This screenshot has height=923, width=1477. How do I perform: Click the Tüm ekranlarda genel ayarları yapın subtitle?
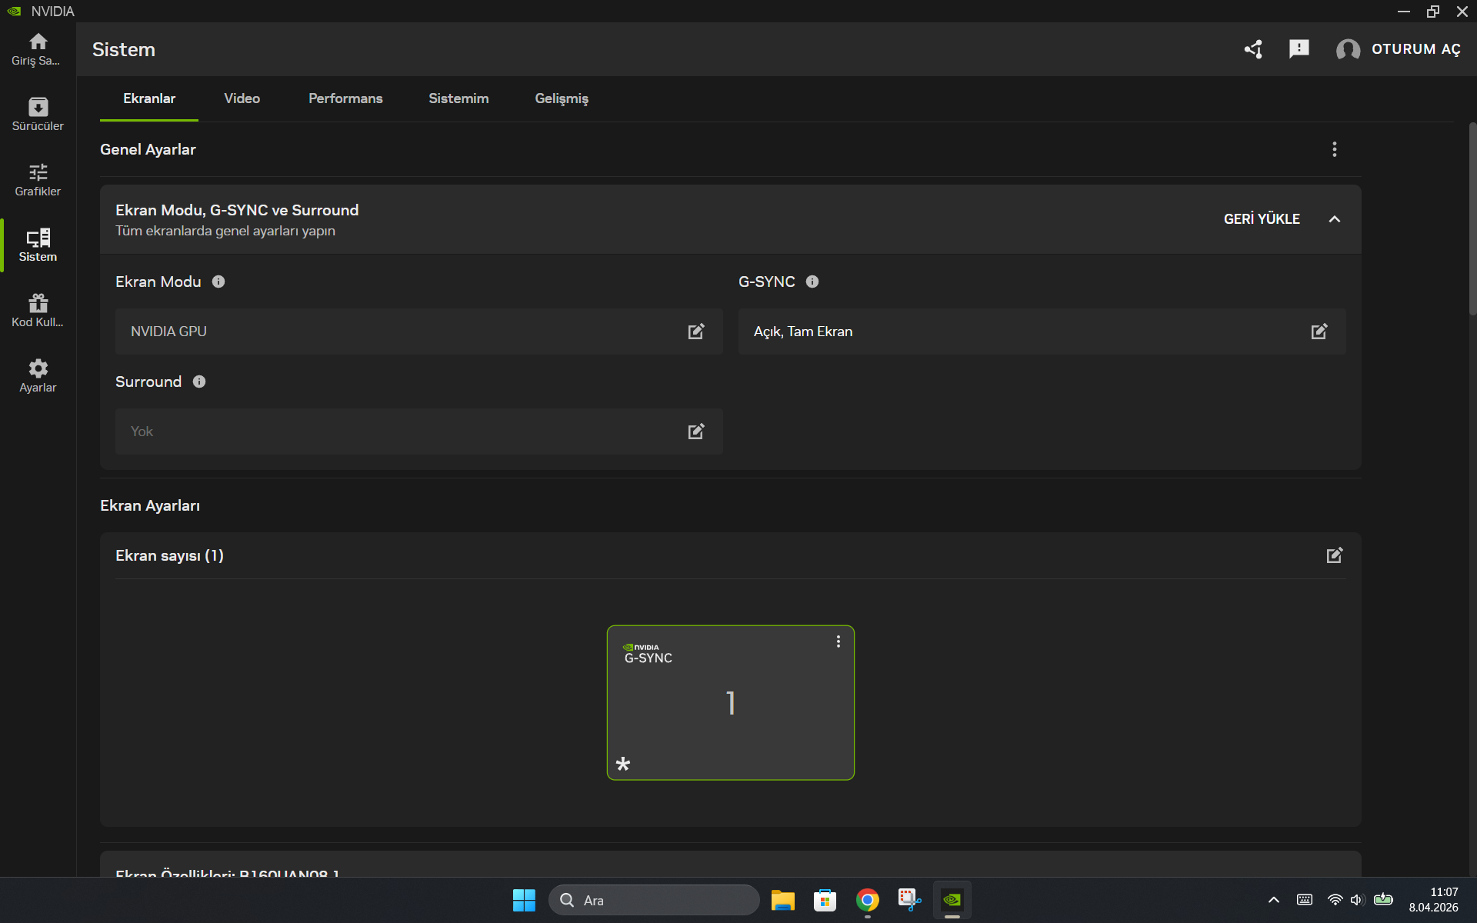tap(225, 231)
